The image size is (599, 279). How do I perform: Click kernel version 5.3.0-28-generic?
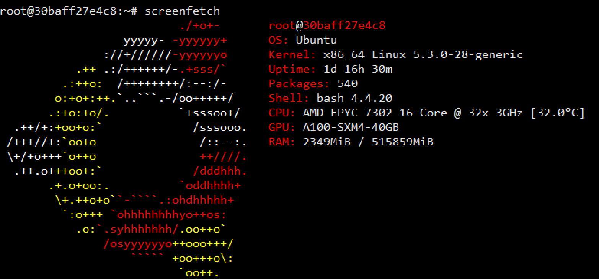pyautogui.click(x=468, y=55)
